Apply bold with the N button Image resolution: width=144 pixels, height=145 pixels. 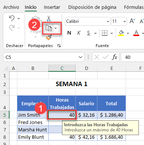click(x=69, y=33)
